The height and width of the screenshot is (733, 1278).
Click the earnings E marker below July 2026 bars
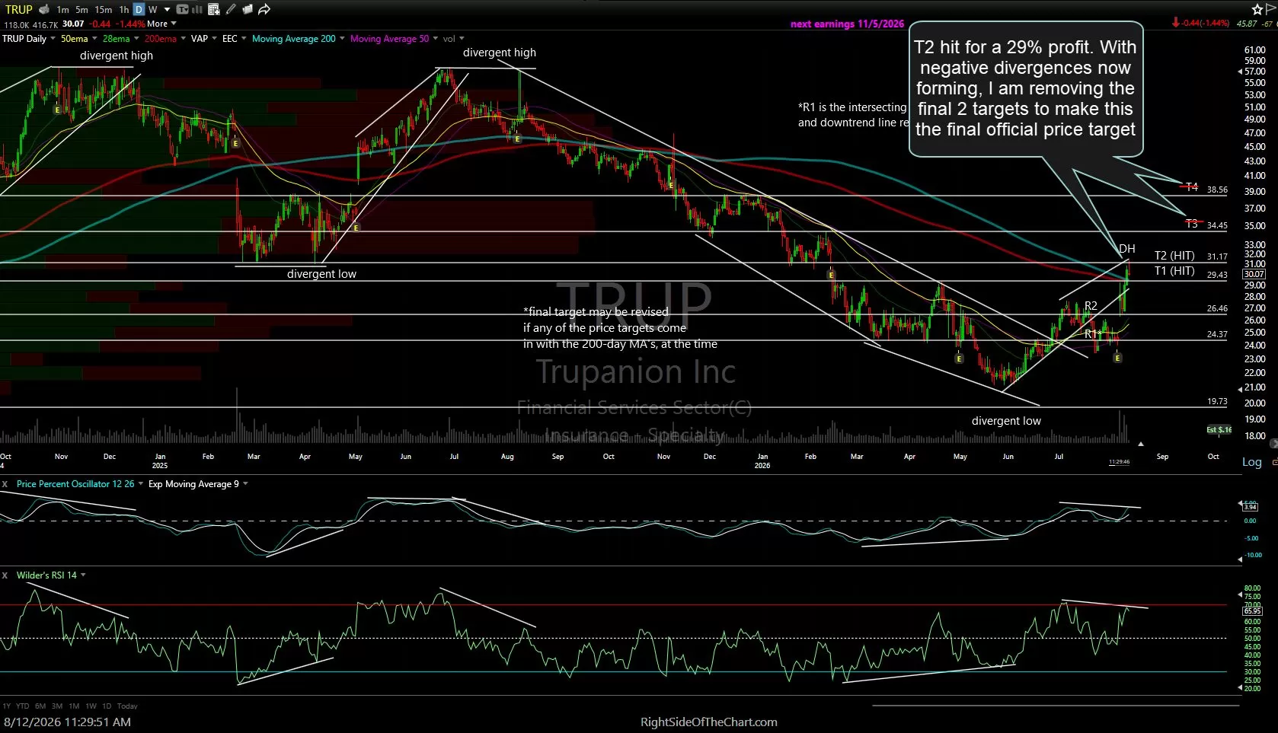click(1117, 358)
